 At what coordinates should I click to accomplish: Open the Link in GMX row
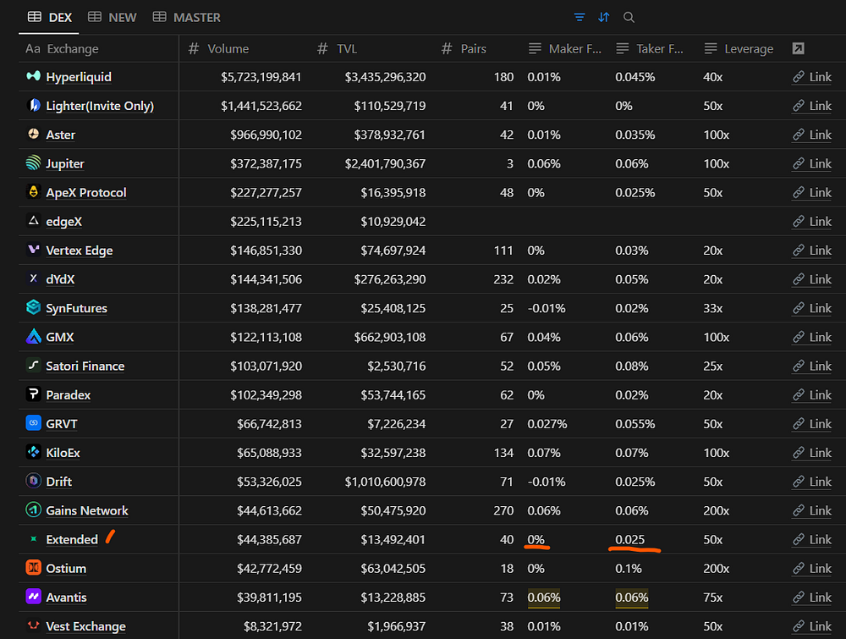[x=812, y=337]
